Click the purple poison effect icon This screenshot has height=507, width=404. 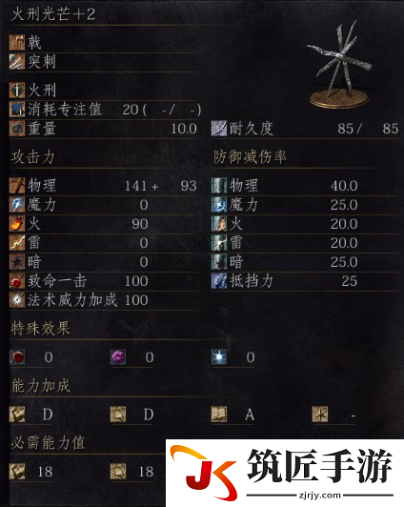tap(118, 357)
